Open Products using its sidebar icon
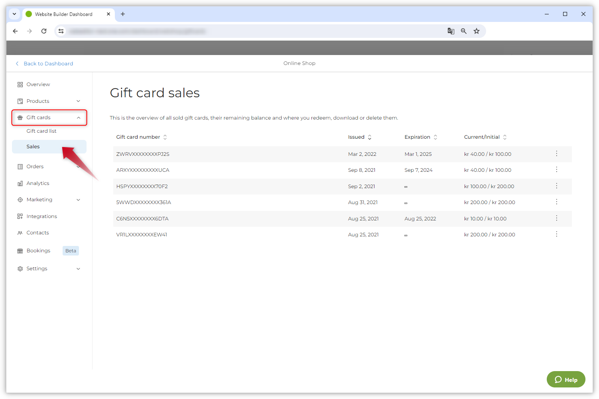 (x=20, y=101)
